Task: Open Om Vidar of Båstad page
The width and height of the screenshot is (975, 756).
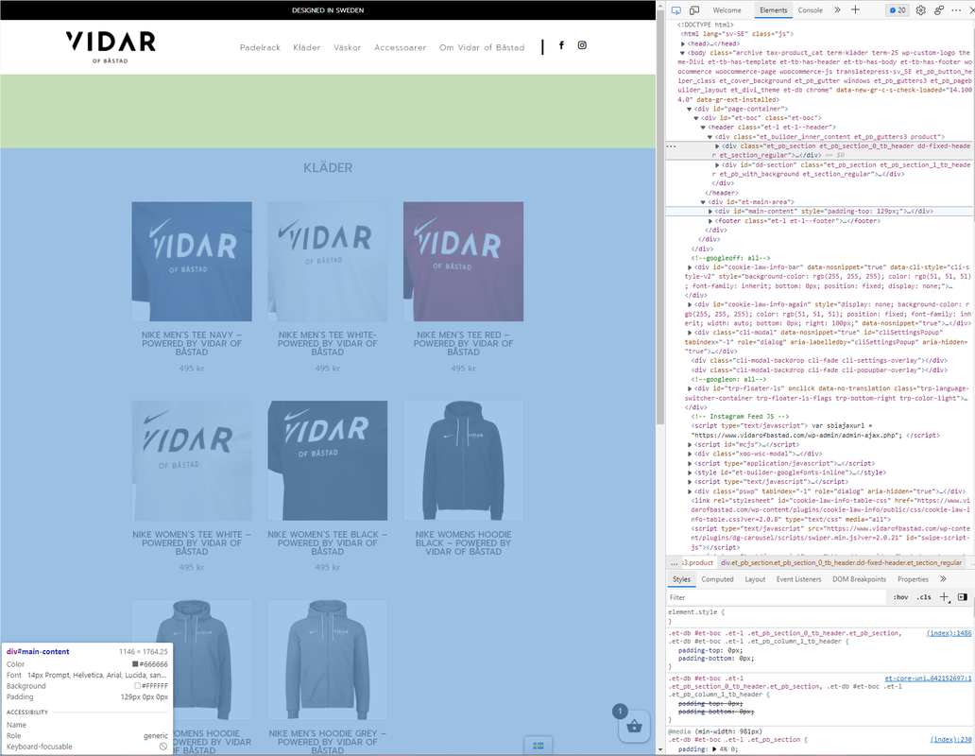Action: [482, 47]
